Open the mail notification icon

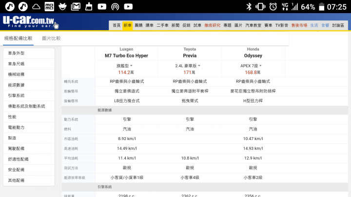76,7
